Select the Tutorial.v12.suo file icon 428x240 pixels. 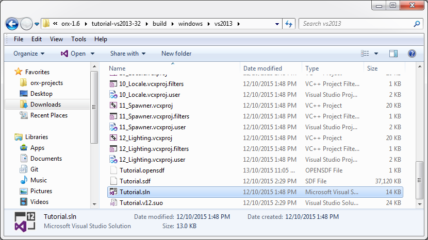[114, 203]
